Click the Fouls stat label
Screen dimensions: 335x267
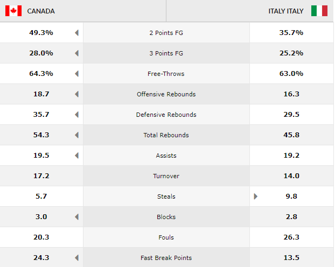[166, 237]
